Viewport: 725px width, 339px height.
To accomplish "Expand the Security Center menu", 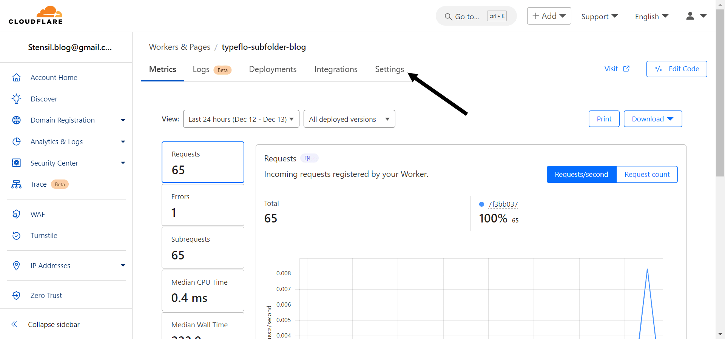I will (123, 163).
